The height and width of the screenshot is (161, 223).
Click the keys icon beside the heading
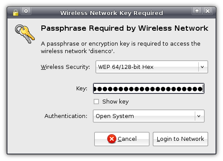click(x=25, y=34)
